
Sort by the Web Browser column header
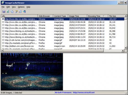45,16
